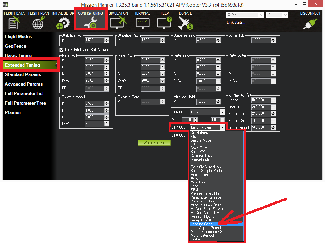Click the Donate airplane icon
The image size is (325, 243).
coord(185,23)
